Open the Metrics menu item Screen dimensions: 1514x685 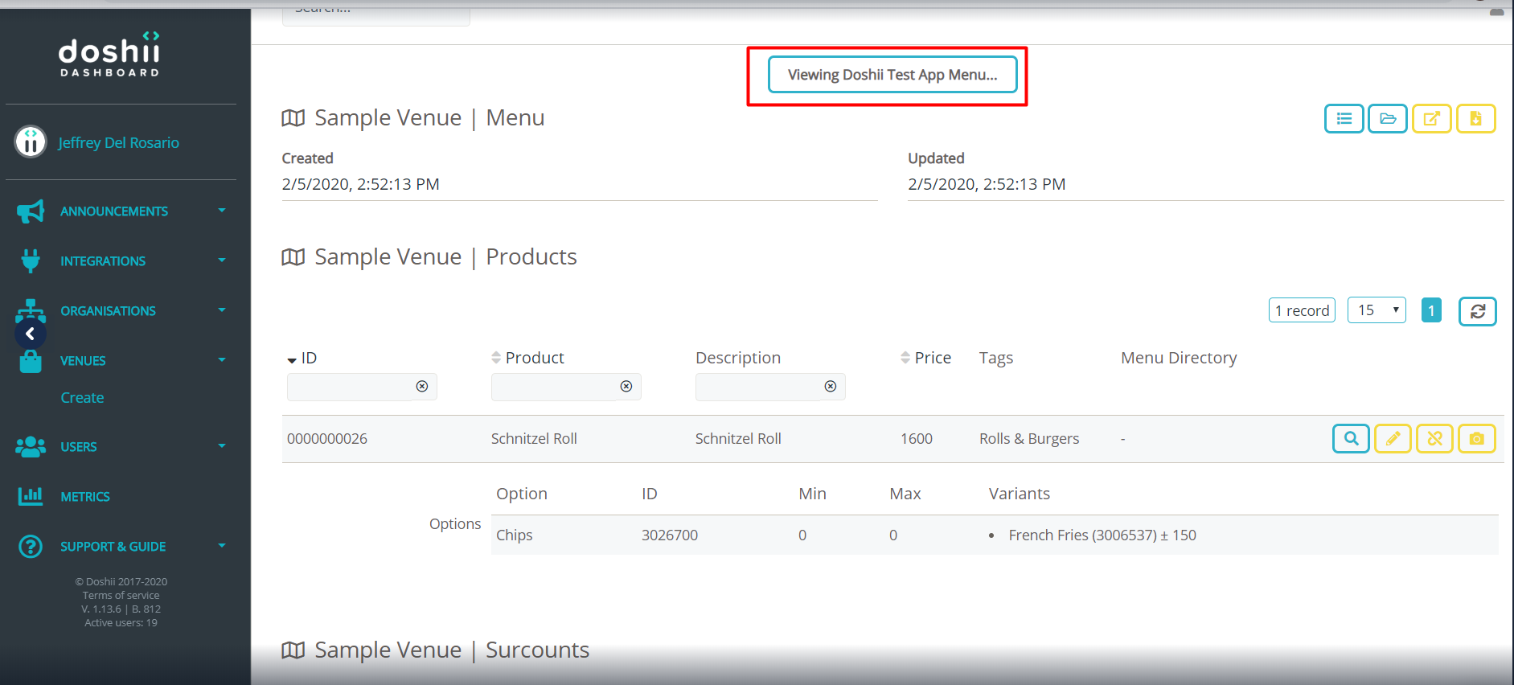(x=85, y=497)
